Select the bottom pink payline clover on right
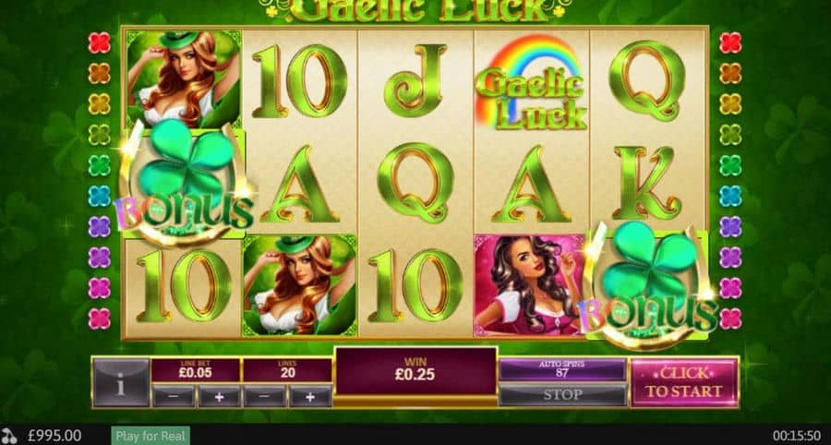831x445 pixels. pyautogui.click(x=731, y=319)
